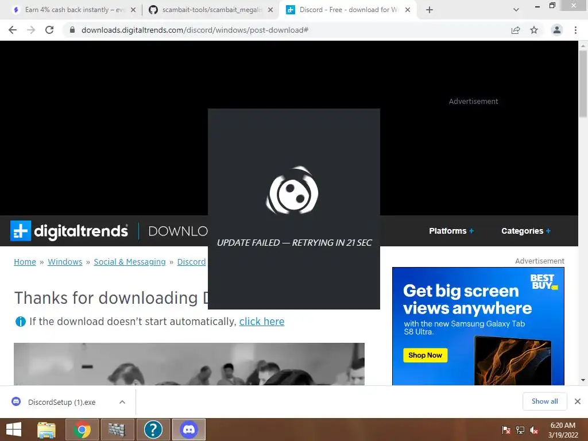Click the forward navigation arrow
The width and height of the screenshot is (588, 441).
click(x=31, y=30)
